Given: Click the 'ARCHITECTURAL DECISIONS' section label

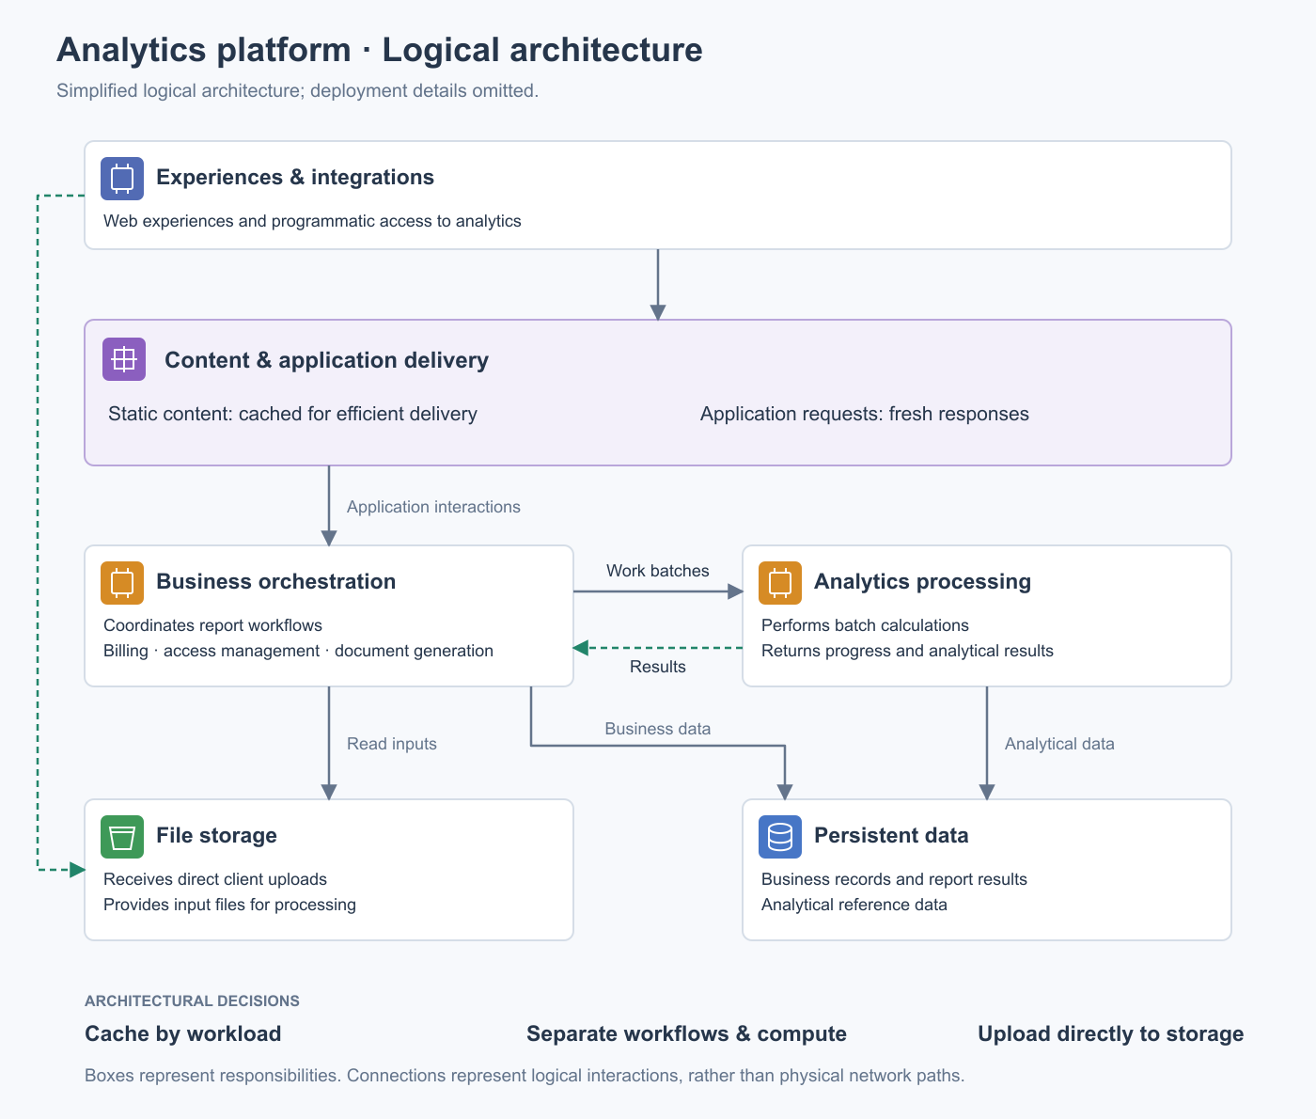Looking at the screenshot, I should [192, 1001].
